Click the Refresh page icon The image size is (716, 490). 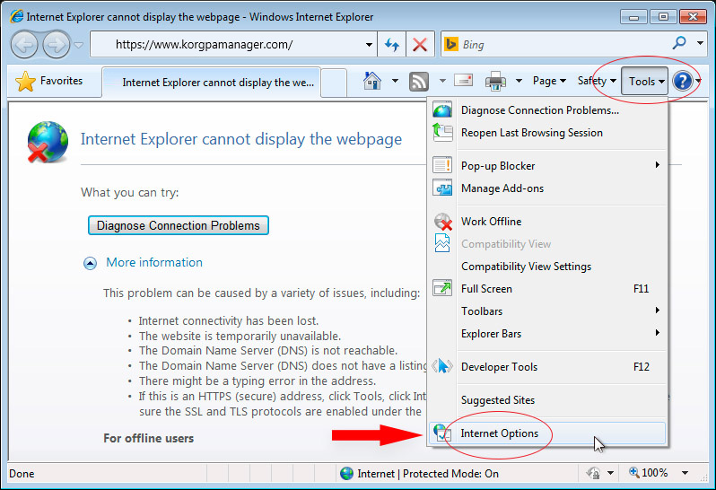click(x=392, y=45)
